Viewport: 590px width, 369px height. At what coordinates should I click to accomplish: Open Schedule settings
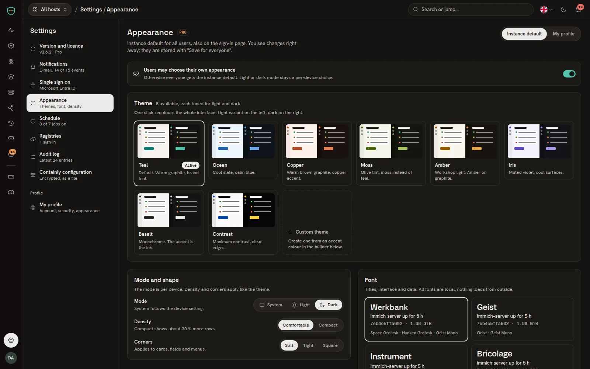[x=70, y=121]
